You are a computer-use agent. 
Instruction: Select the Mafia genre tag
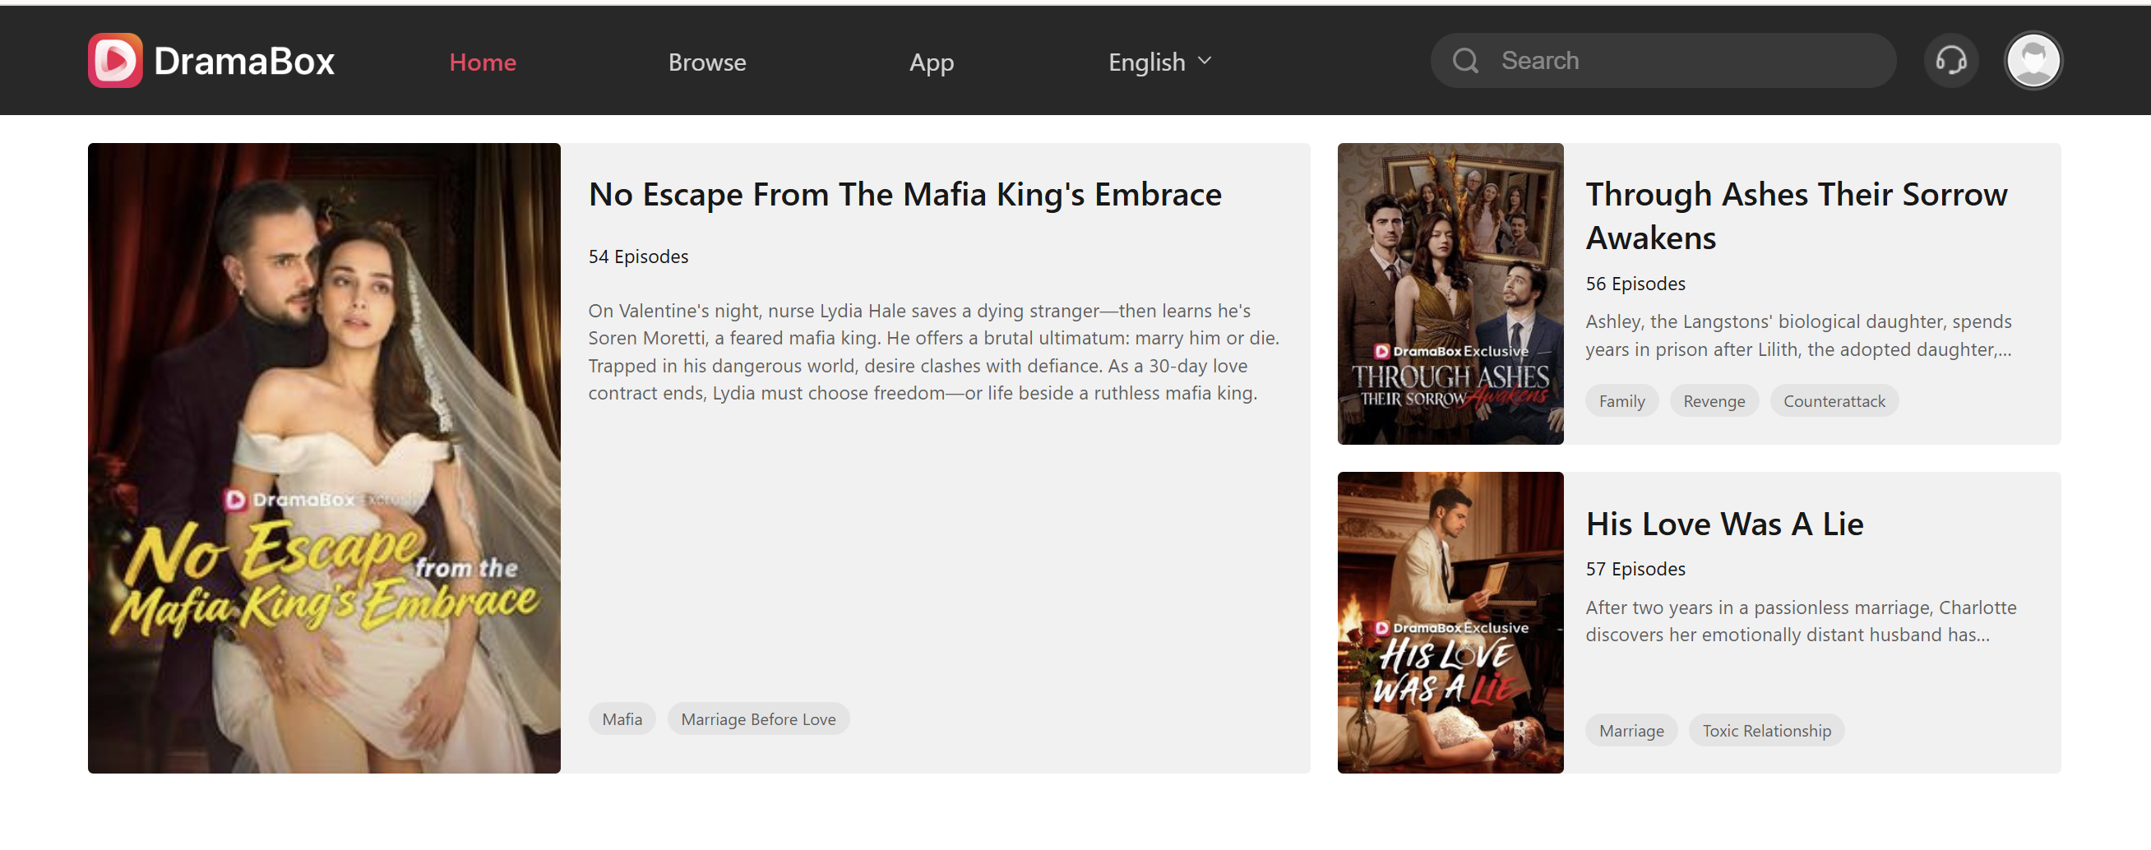pos(622,719)
